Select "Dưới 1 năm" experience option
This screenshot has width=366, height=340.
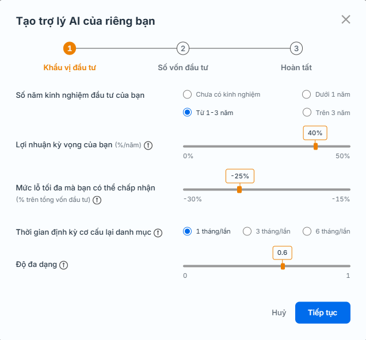307,94
